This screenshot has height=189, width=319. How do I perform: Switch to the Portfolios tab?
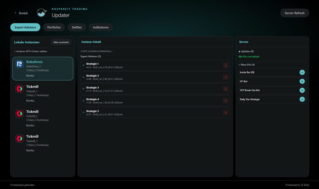pos(54,27)
